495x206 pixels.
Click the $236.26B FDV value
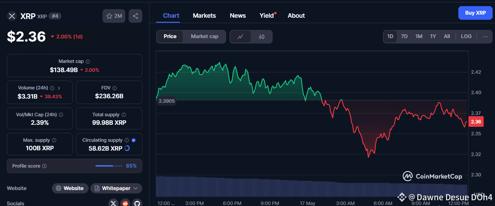[x=109, y=97]
